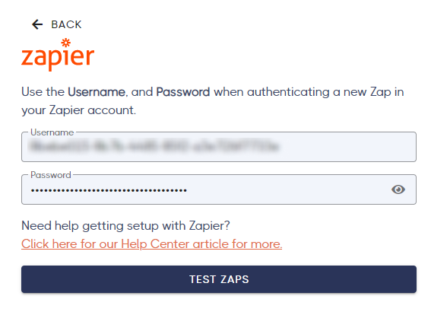Click the orange asterisk above the Zapier logo
Viewport: 431px width, 315px height.
pos(66,43)
